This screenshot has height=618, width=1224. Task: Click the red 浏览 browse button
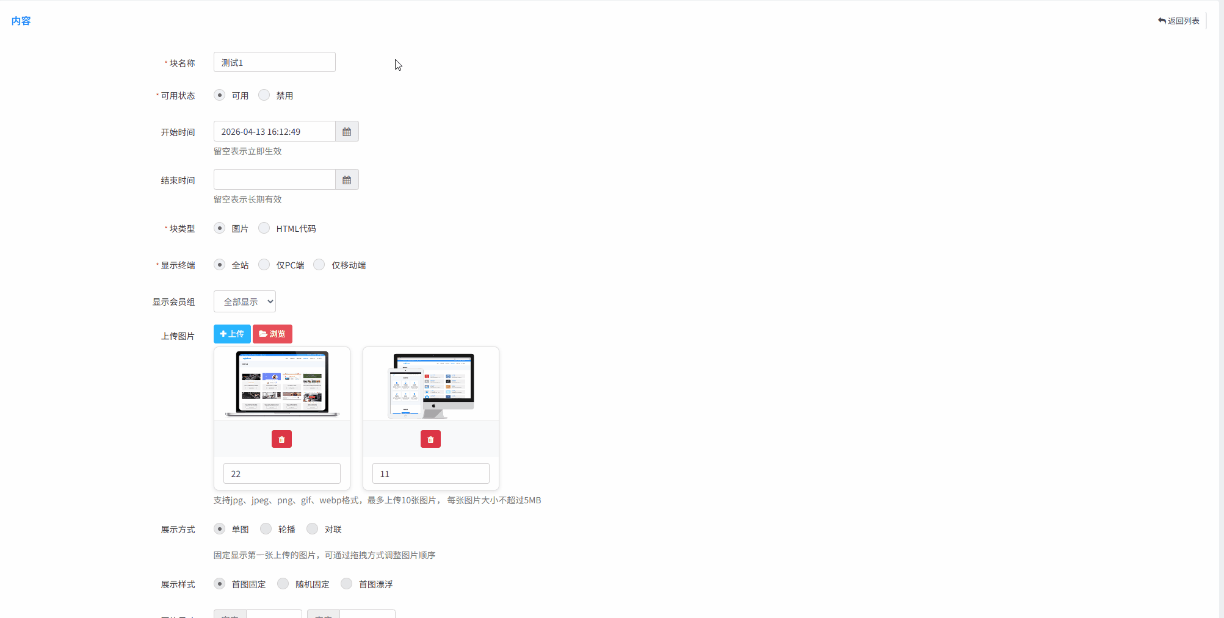click(x=272, y=334)
